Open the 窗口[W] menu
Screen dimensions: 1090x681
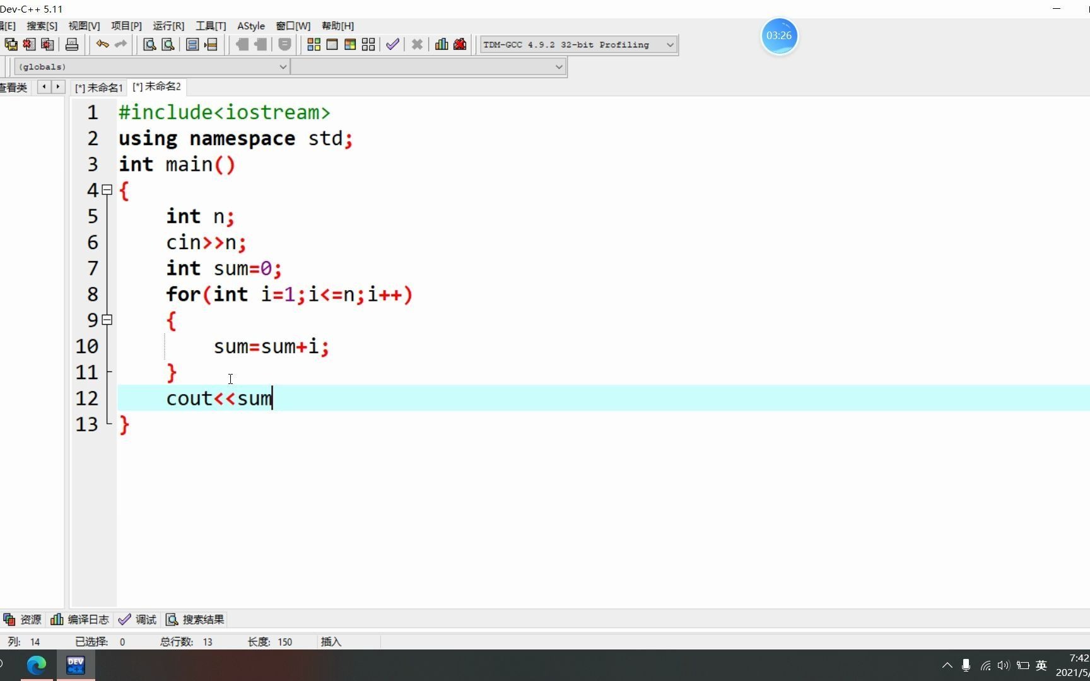point(293,26)
